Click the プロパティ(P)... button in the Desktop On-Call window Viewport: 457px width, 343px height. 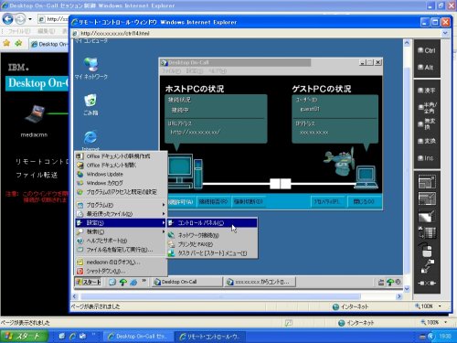click(x=328, y=201)
